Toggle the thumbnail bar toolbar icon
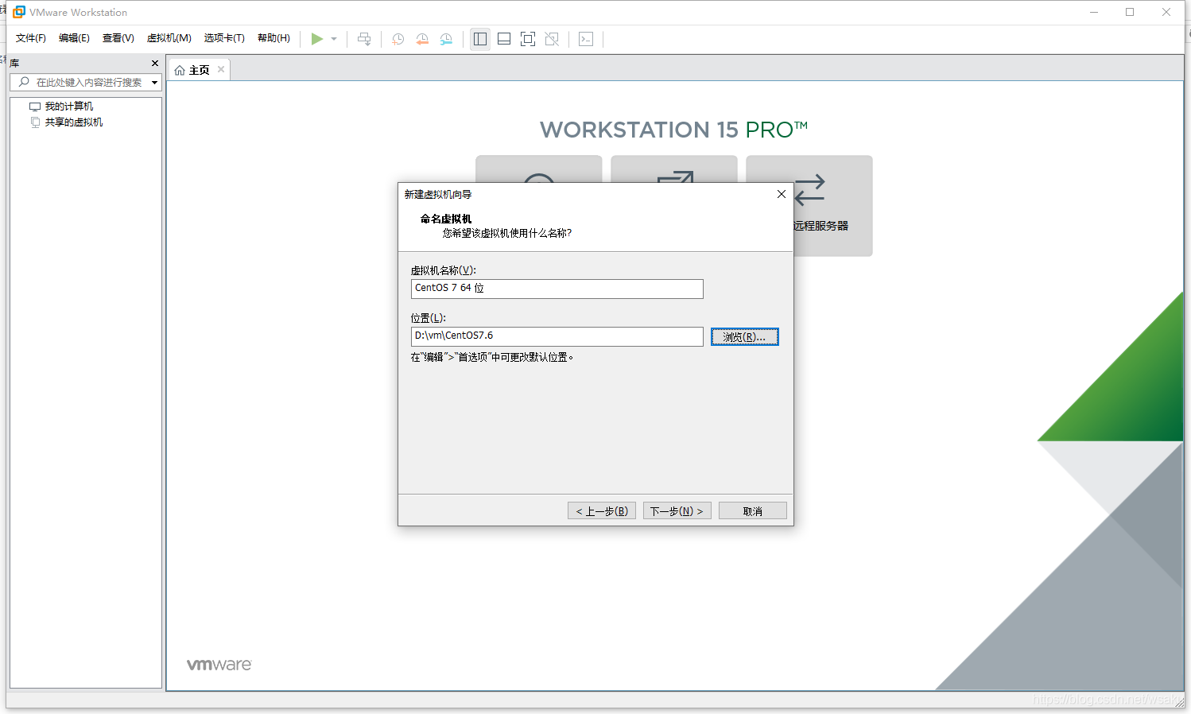 coord(504,39)
